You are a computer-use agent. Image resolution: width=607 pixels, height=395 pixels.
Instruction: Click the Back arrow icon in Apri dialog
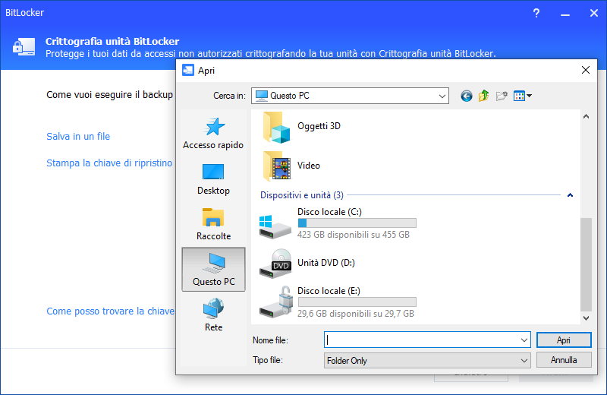(x=467, y=96)
